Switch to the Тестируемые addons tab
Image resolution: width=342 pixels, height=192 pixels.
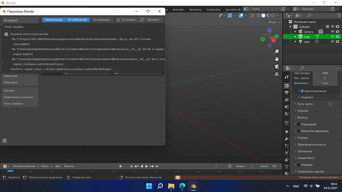coord(101,19)
